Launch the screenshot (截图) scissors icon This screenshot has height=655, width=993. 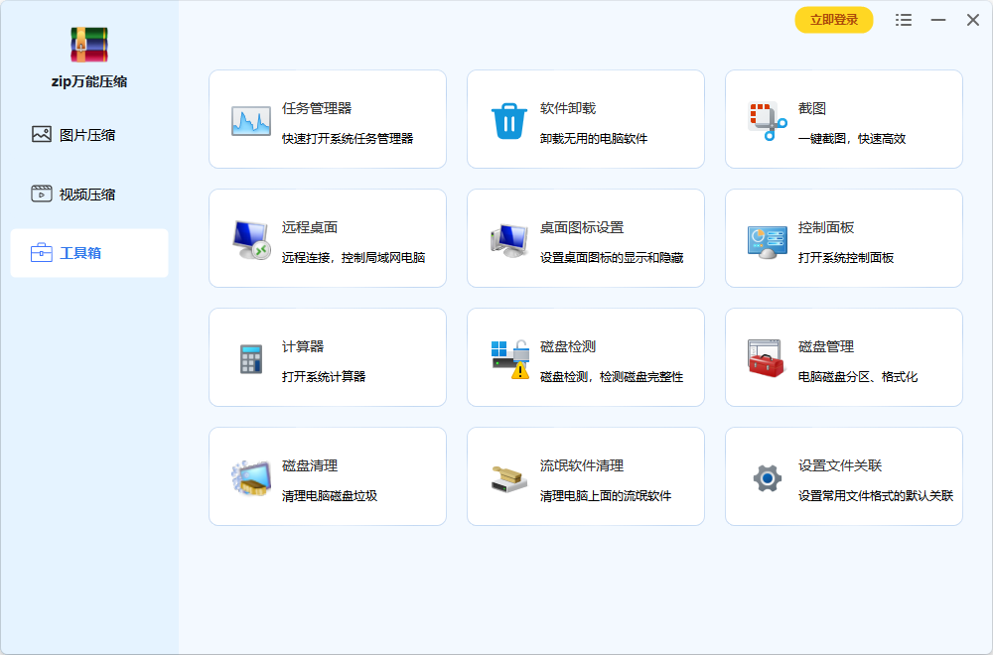[767, 120]
